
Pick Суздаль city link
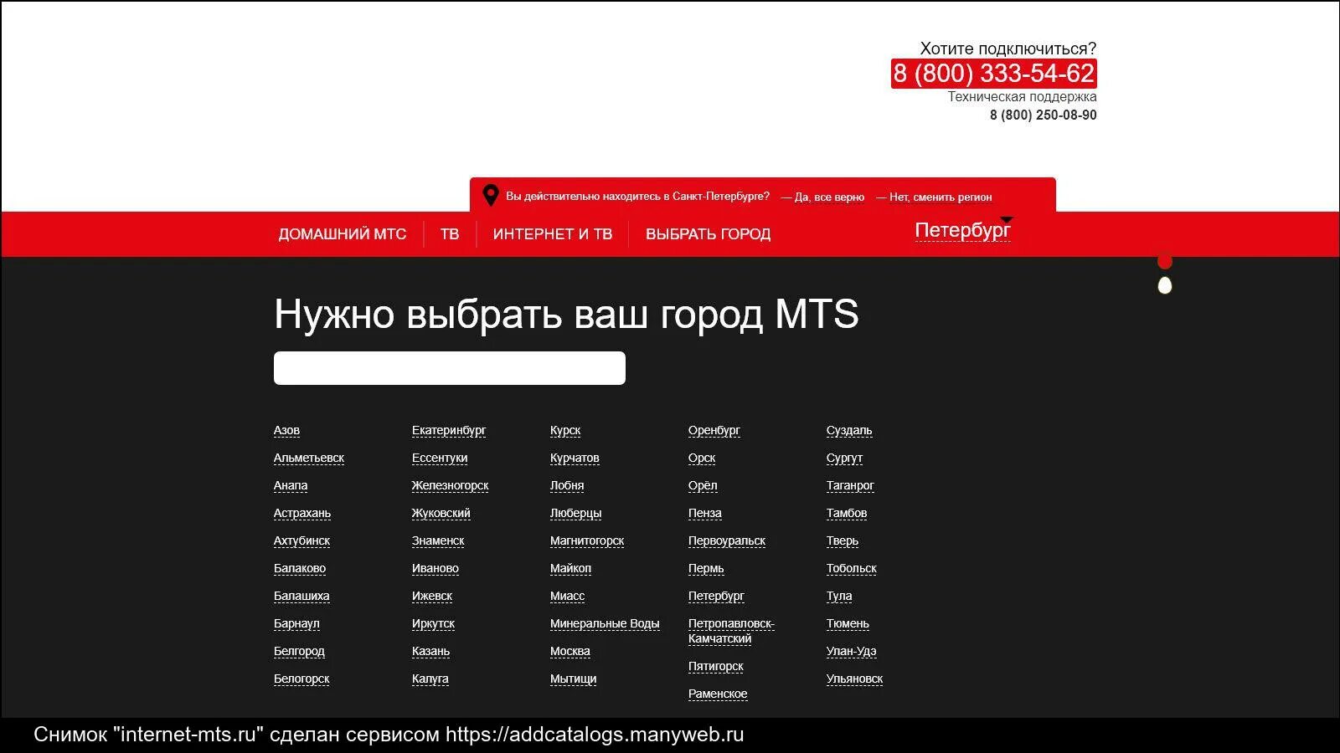click(849, 430)
